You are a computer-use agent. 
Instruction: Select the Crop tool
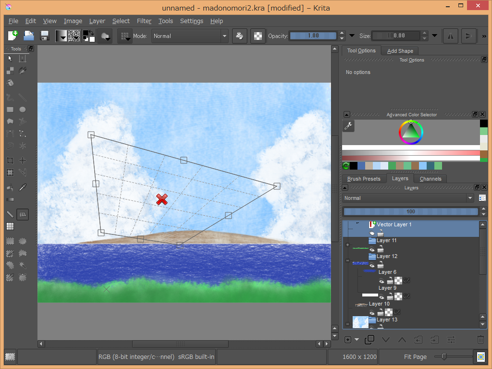pyautogui.click(x=10, y=160)
